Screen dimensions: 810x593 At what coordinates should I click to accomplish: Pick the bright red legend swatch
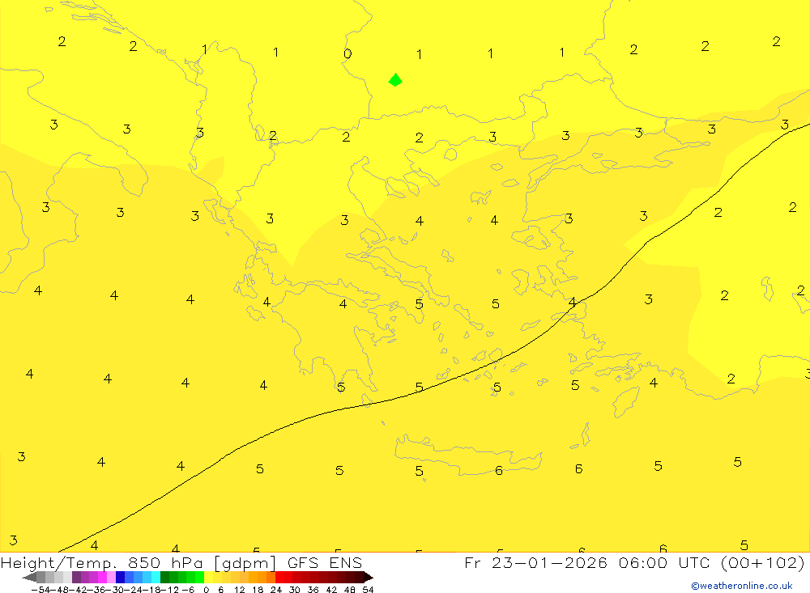point(279,578)
